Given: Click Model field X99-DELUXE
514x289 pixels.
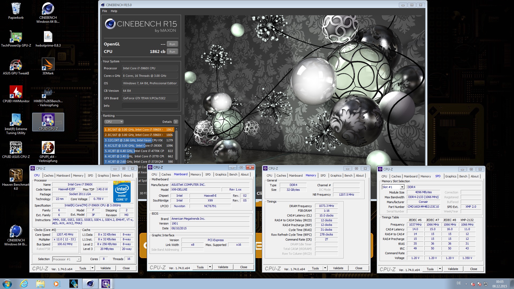Looking at the screenshot, I should click(196, 189).
